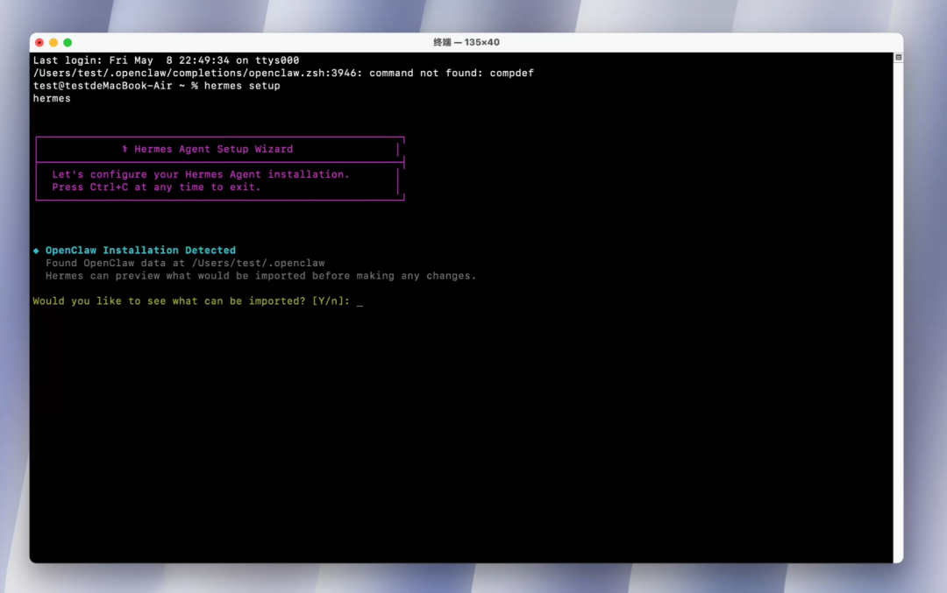Click the diamond bullet before OpenClaw heading
The image size is (947, 593).
(36, 251)
